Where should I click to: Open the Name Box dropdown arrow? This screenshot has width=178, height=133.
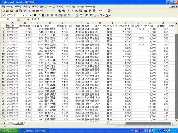click(x=18, y=19)
